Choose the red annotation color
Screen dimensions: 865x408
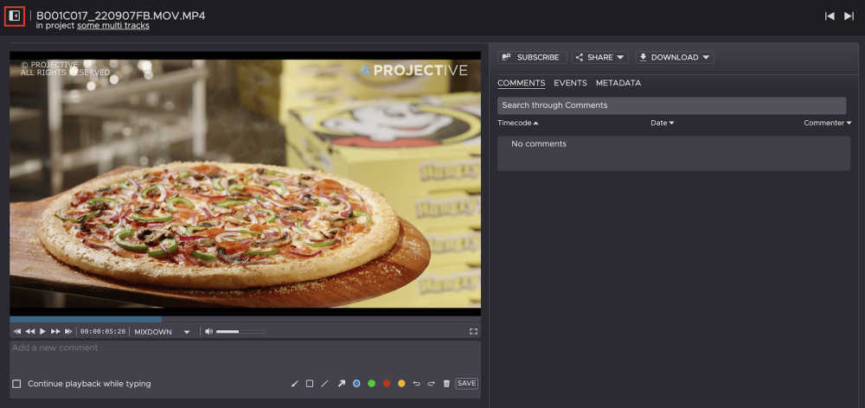[387, 384]
